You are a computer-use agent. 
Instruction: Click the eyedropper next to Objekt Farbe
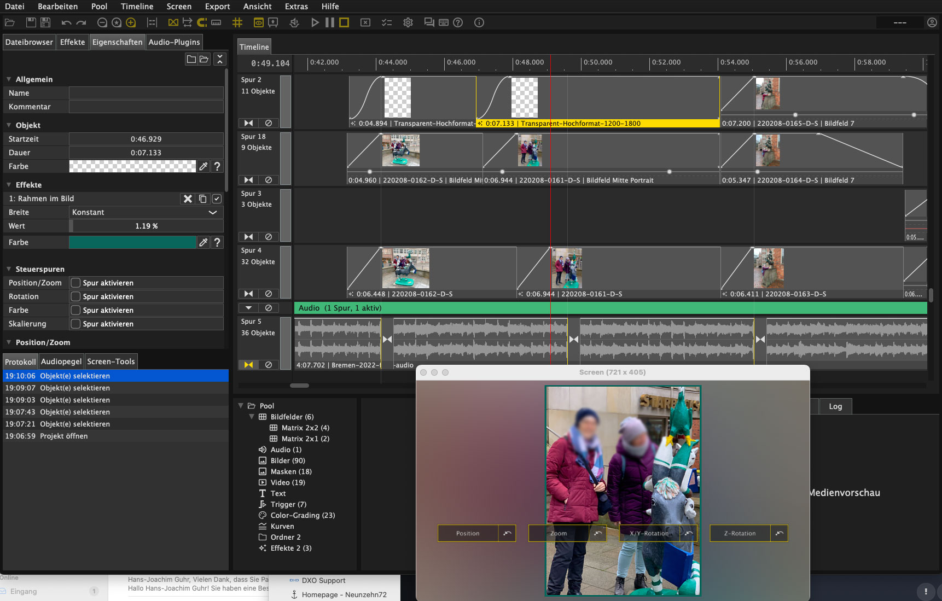[x=203, y=166]
